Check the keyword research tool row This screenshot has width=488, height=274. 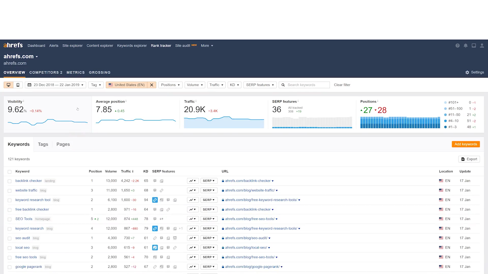pyautogui.click(x=9, y=200)
